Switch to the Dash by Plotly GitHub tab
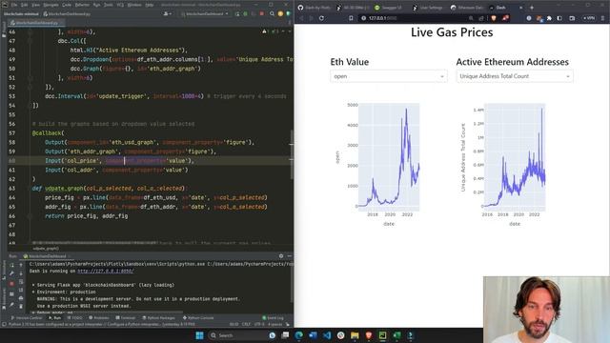Viewport: 610px width, 343px height. tap(314, 8)
